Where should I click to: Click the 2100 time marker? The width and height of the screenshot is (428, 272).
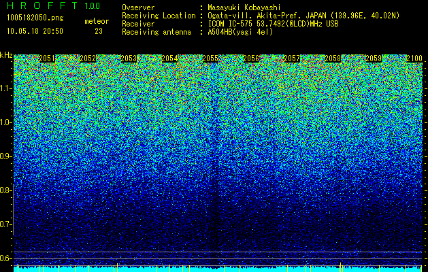(x=414, y=58)
